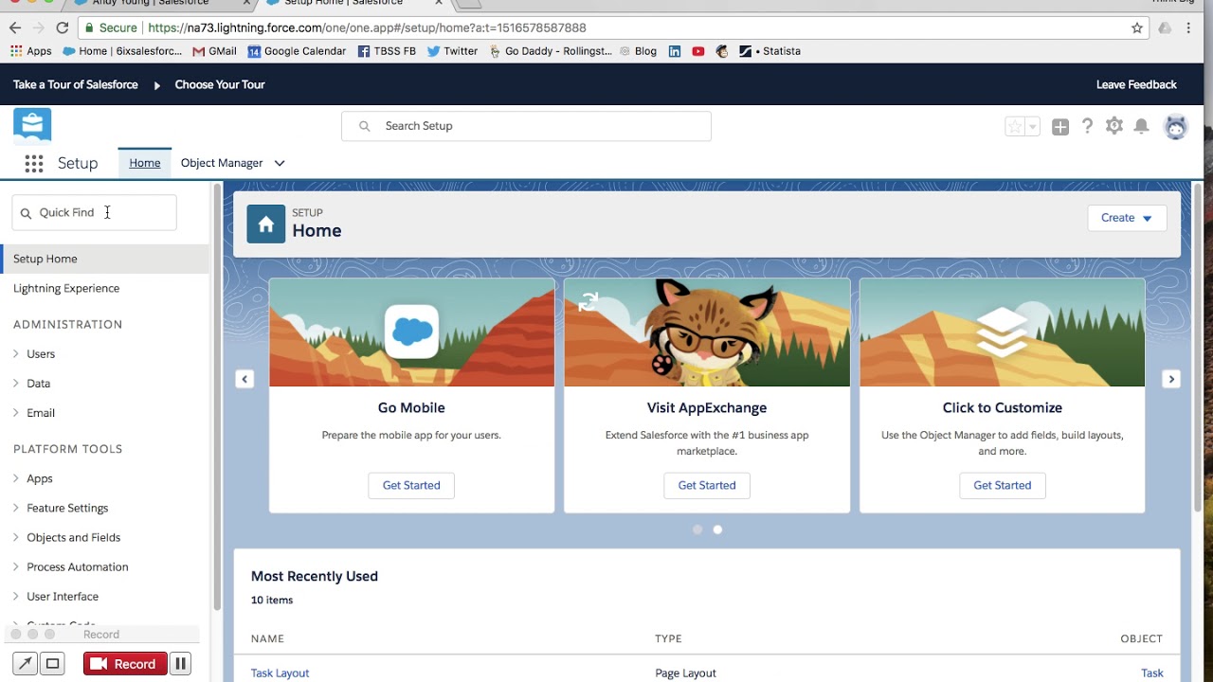Expand the Feature Settings node
Screen dimensions: 1213x682
tap(16, 508)
